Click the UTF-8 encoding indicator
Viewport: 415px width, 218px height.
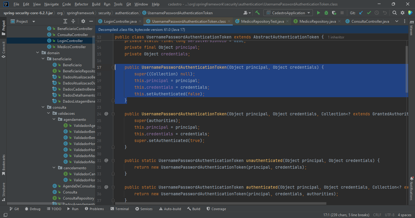click(x=389, y=215)
